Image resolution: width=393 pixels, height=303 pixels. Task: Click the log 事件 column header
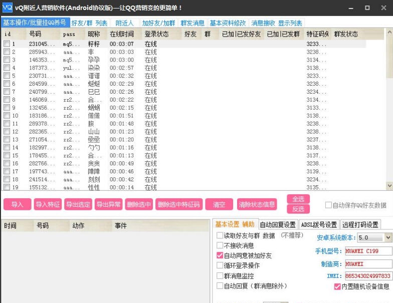pos(160,225)
